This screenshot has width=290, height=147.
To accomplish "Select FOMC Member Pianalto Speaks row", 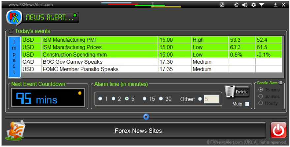I will point(152,69).
